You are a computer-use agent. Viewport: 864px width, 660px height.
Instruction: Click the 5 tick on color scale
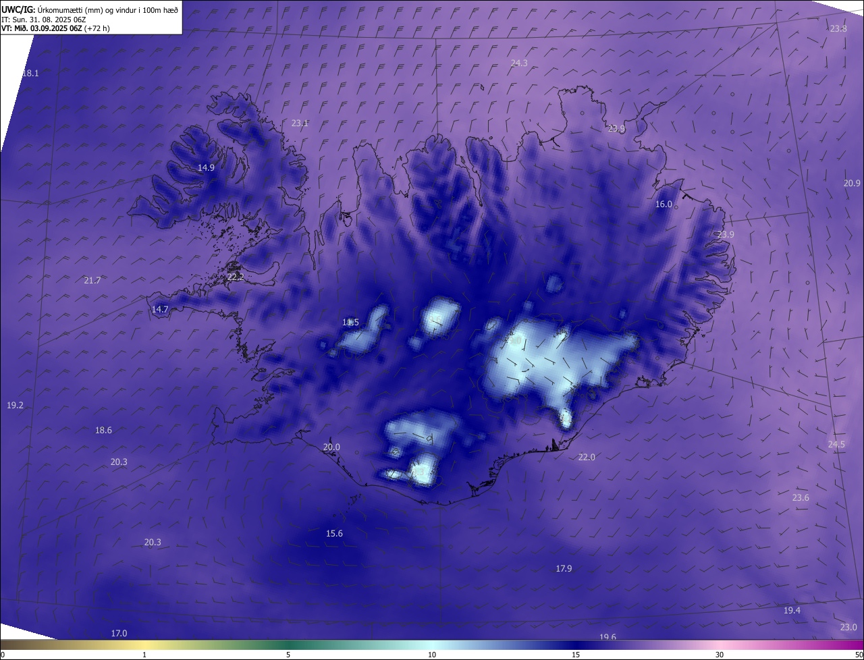[288, 655]
